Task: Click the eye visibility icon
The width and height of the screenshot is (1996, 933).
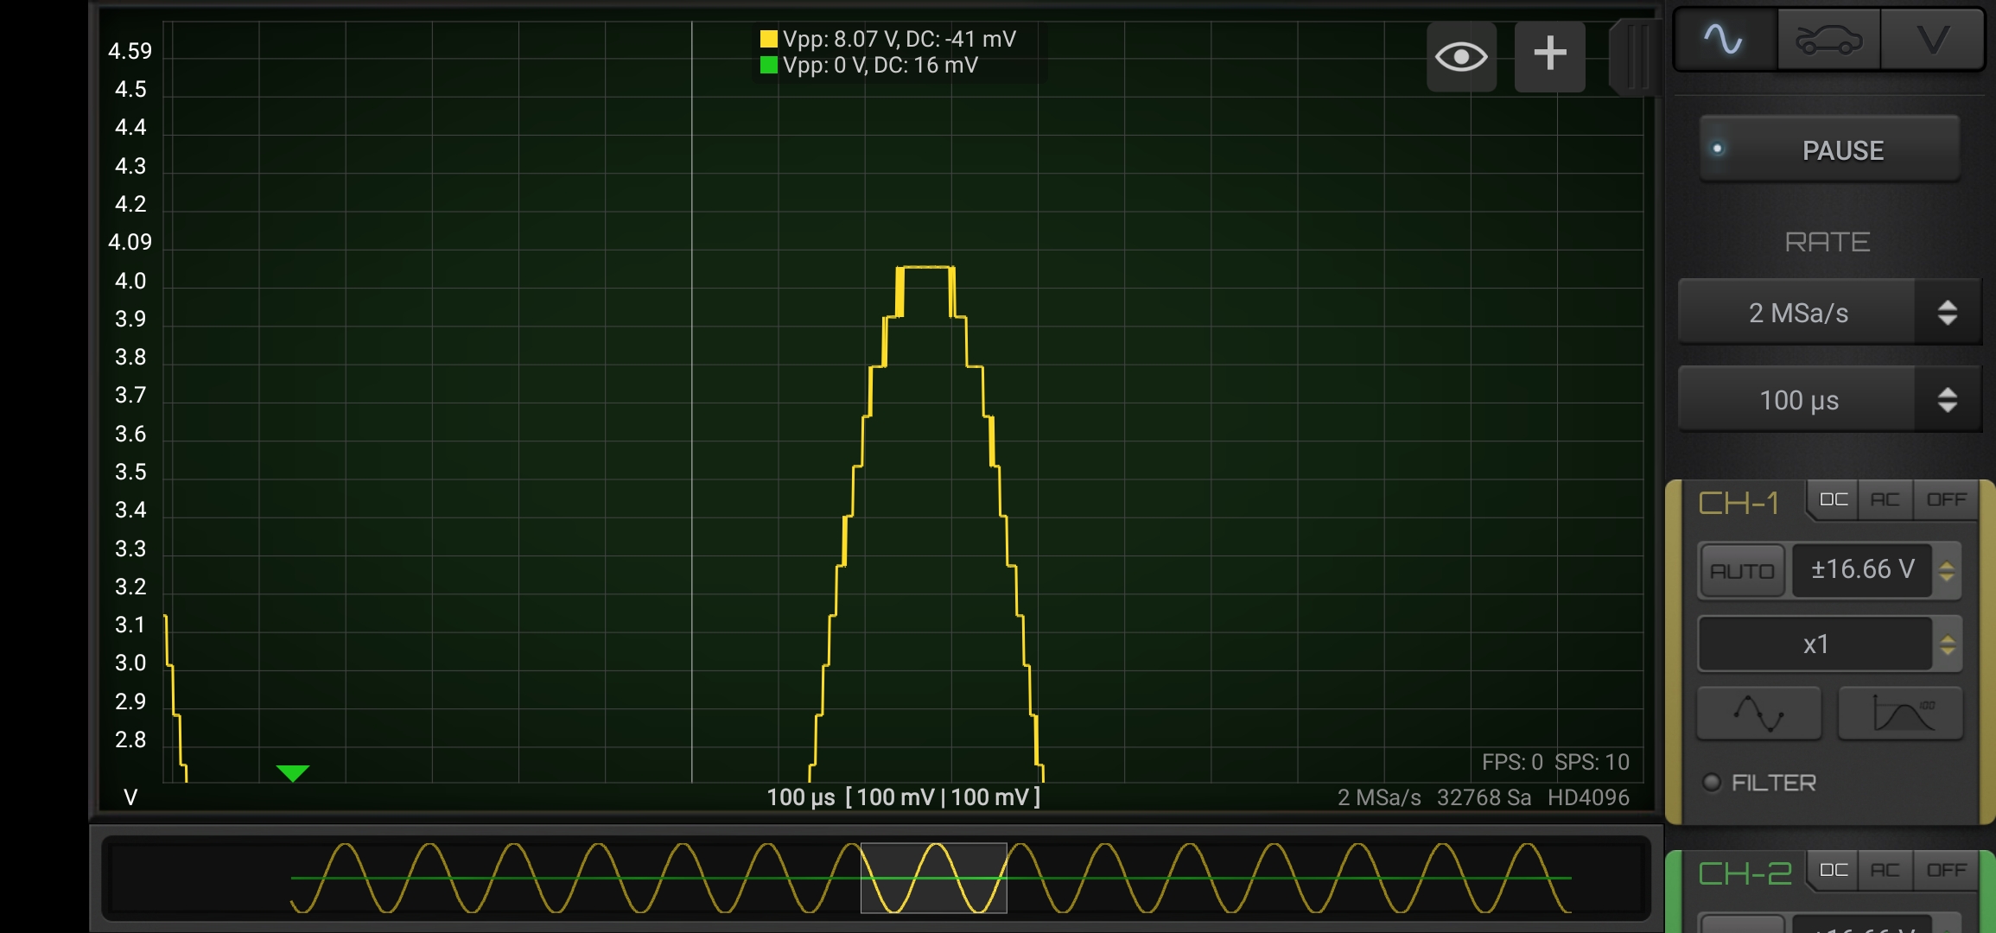Action: (1461, 57)
